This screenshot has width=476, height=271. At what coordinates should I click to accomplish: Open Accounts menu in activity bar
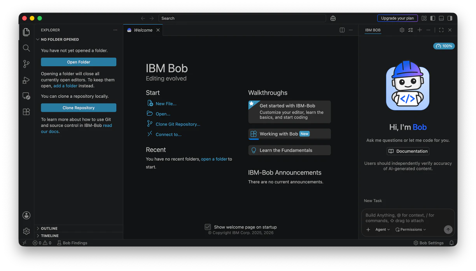[26, 215]
